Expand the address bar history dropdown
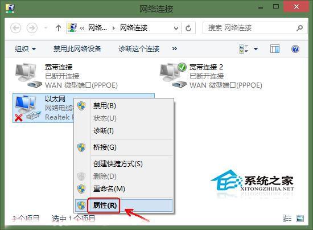This screenshot has width=313, height=230. (x=176, y=28)
